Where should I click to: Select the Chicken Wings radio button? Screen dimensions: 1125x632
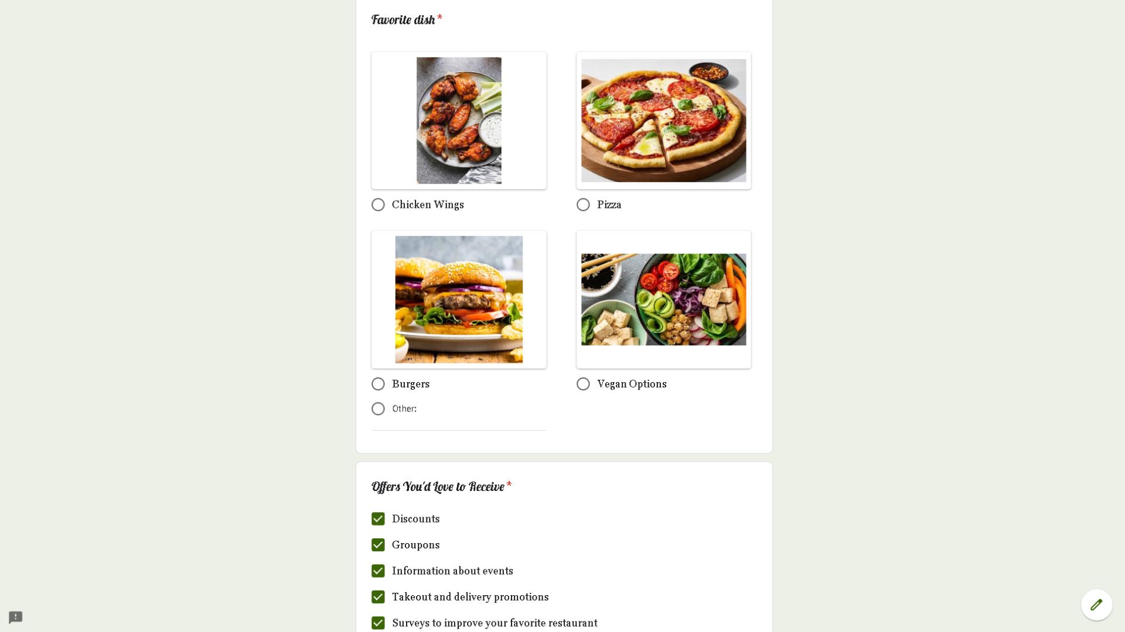(378, 204)
